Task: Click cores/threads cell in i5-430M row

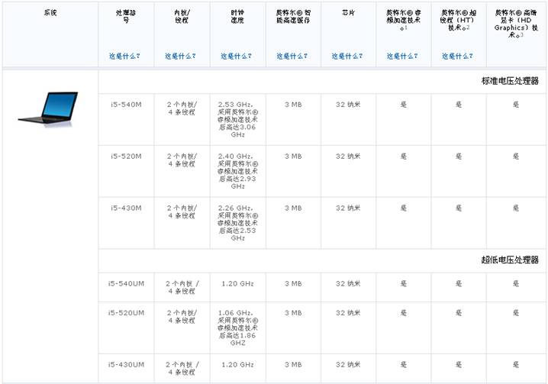Action: [182, 212]
